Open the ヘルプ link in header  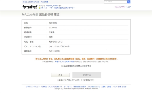pos(128,7)
